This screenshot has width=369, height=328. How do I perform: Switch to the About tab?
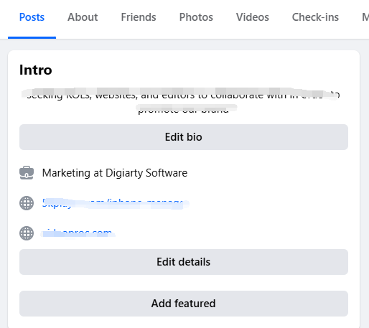[x=83, y=17]
